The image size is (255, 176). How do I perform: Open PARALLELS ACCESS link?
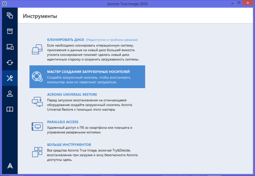(x=63, y=122)
